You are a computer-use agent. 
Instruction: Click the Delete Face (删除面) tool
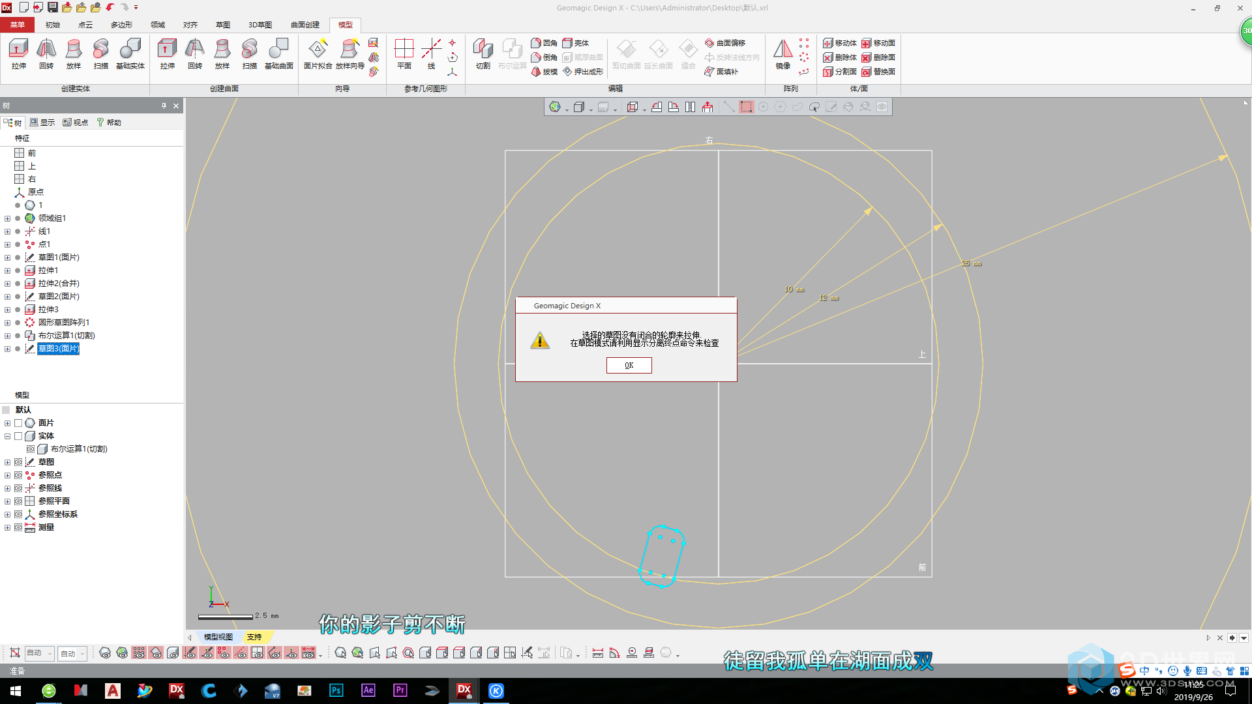point(878,57)
